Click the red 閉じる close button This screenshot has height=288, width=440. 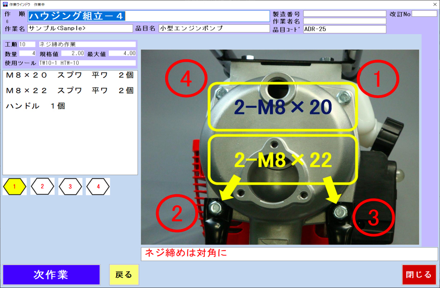(419, 274)
